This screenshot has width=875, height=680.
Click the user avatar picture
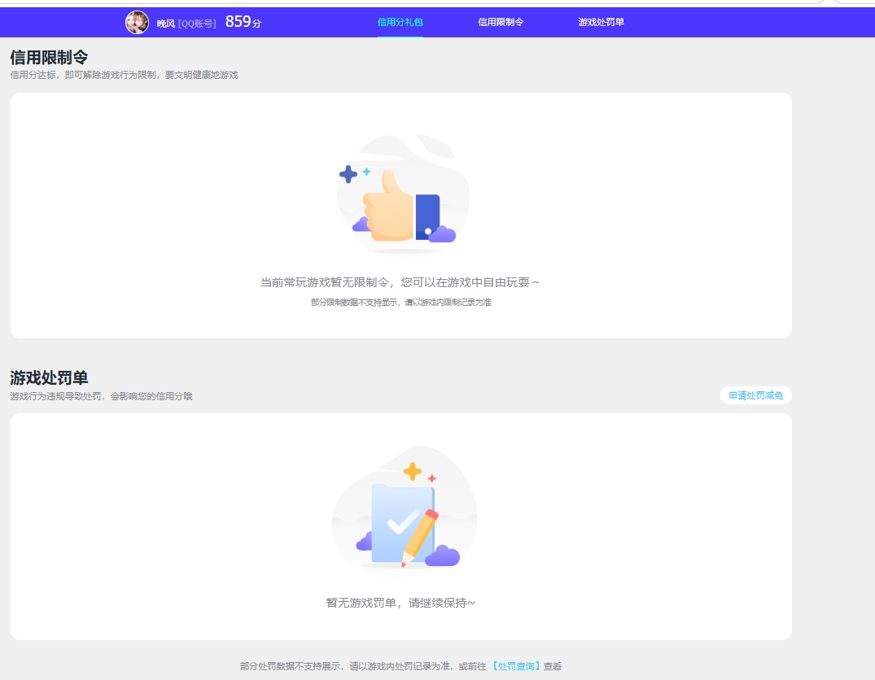137,22
